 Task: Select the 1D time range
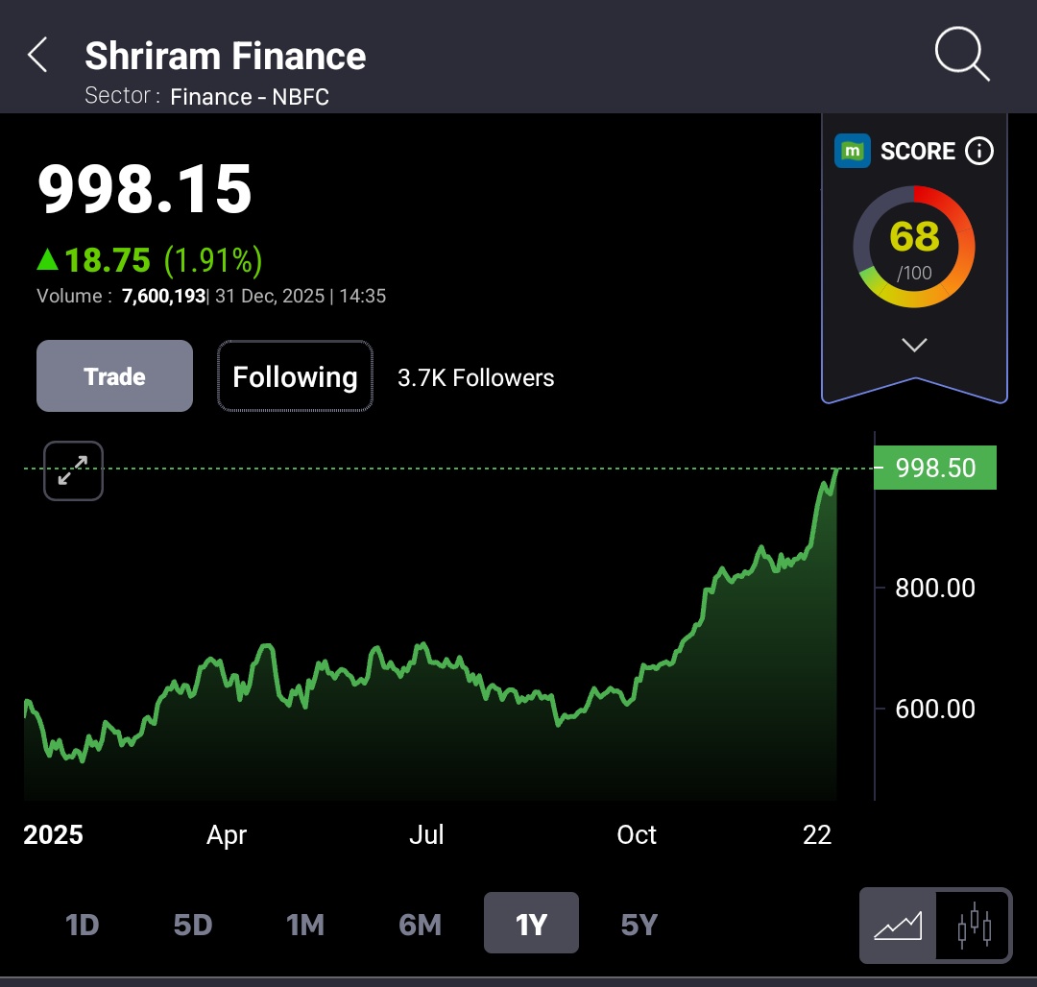pos(83,925)
